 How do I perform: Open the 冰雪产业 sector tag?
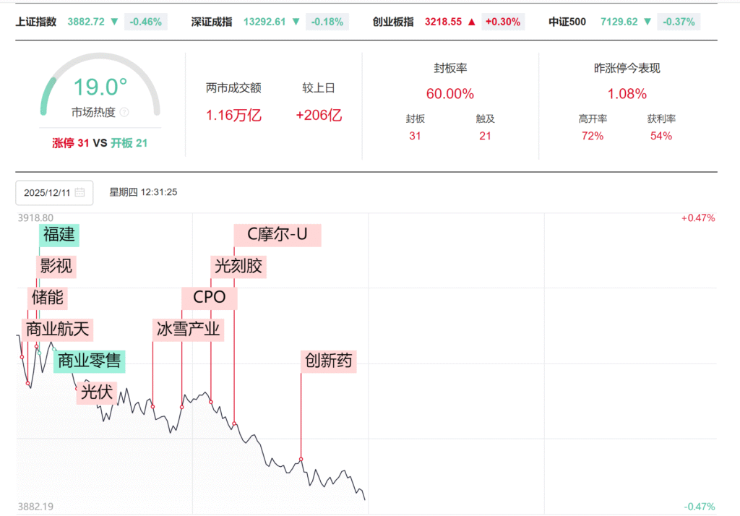point(189,330)
